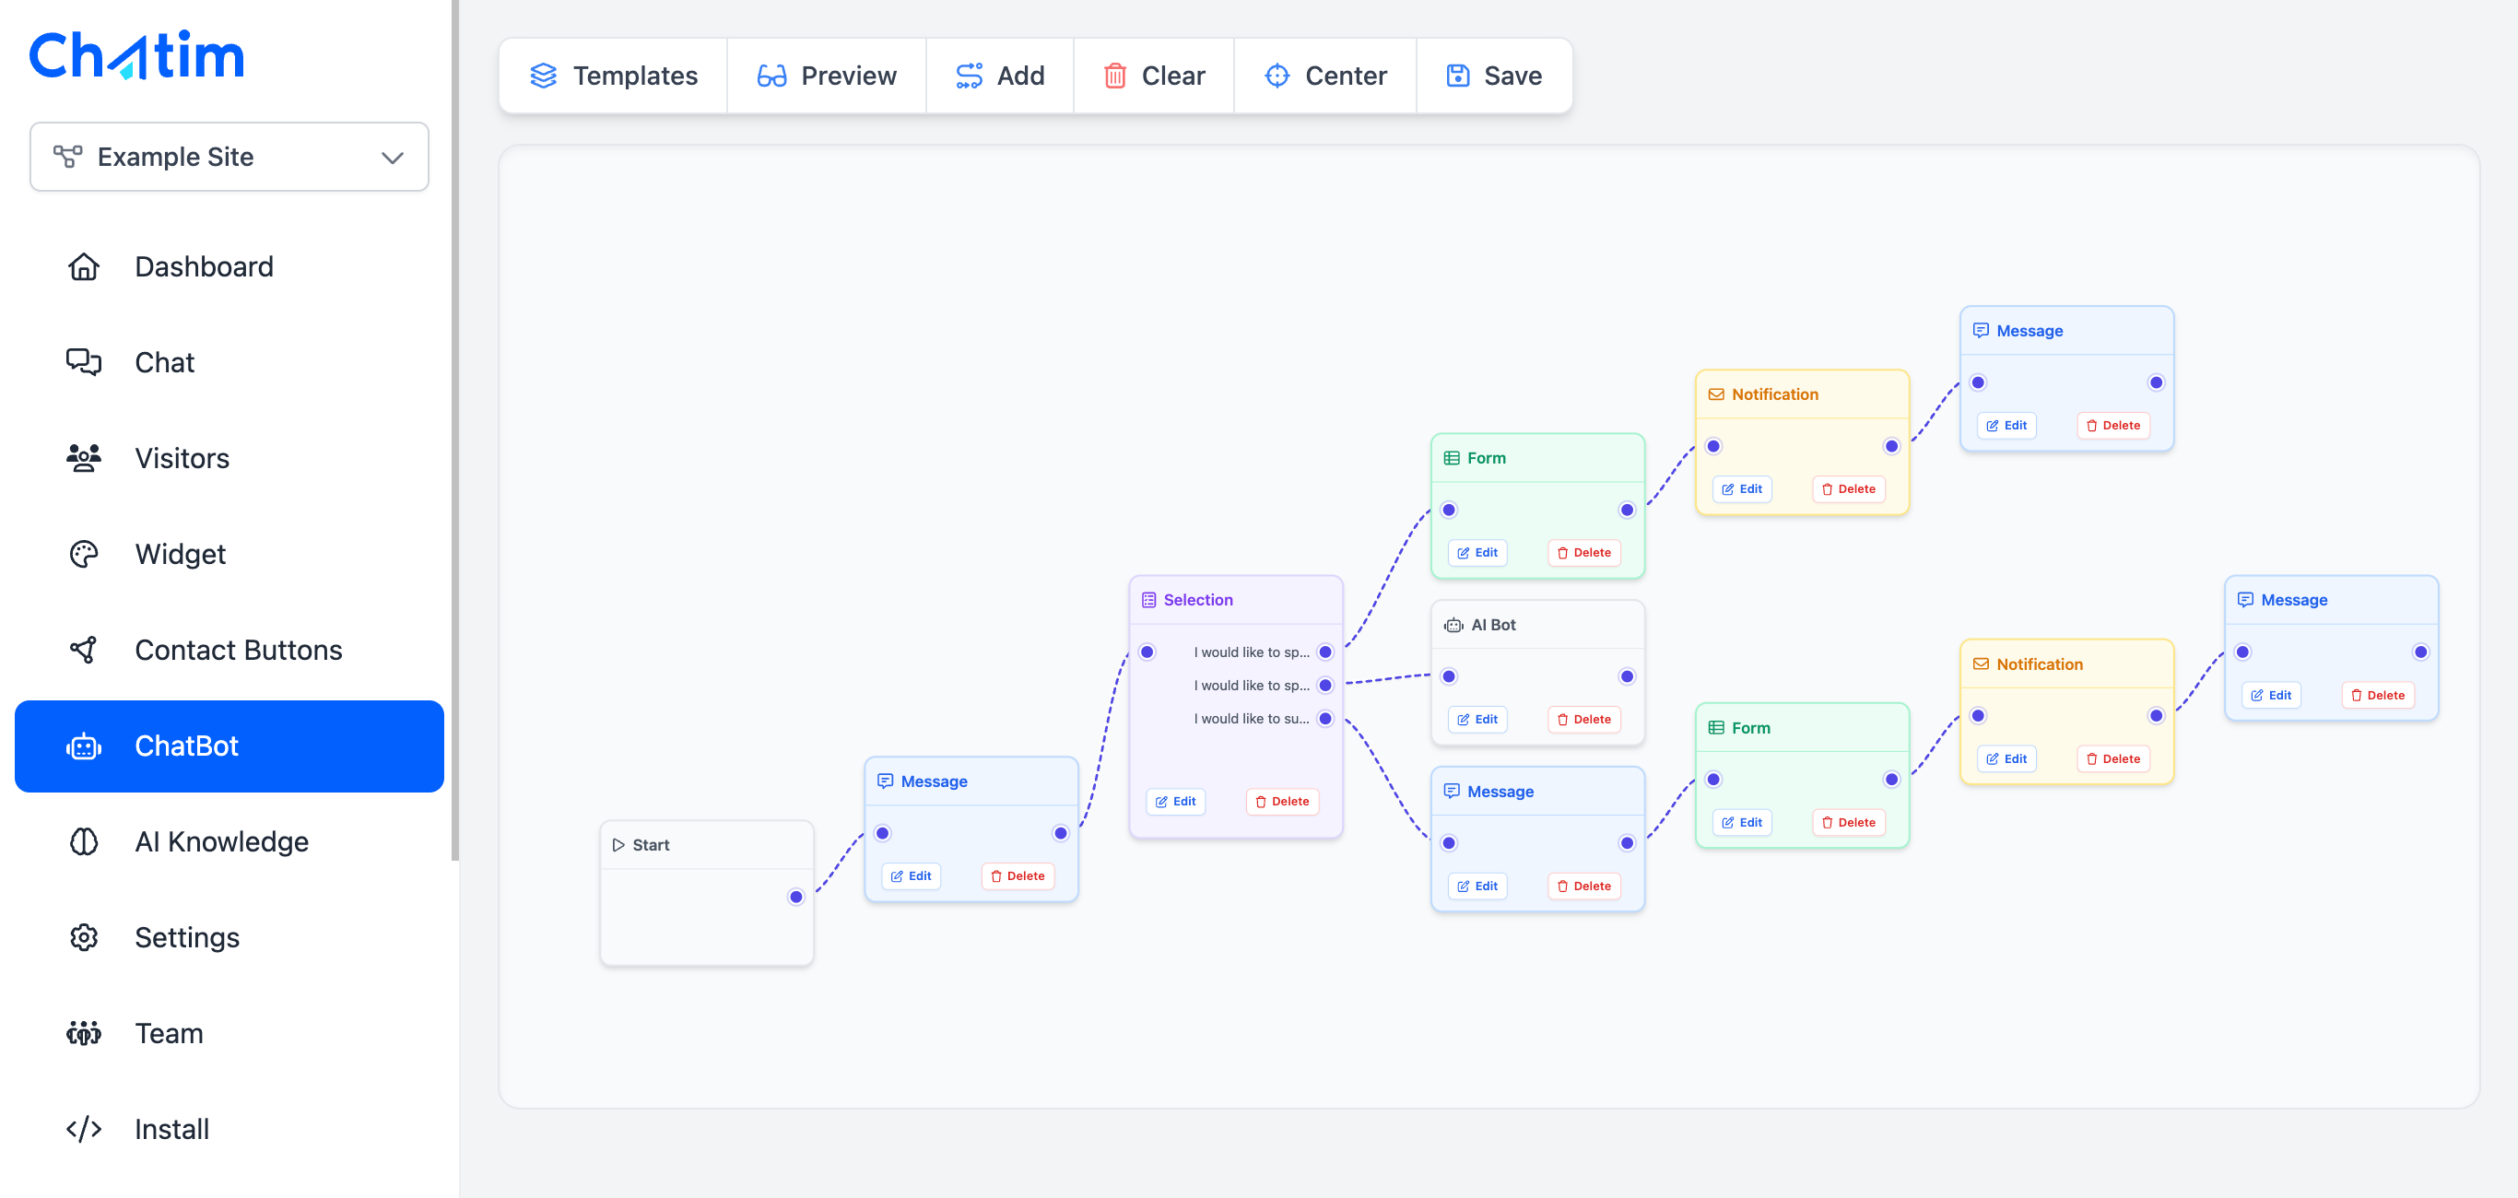Expand site selector chevron arrow
The image size is (2518, 1198).
(392, 158)
